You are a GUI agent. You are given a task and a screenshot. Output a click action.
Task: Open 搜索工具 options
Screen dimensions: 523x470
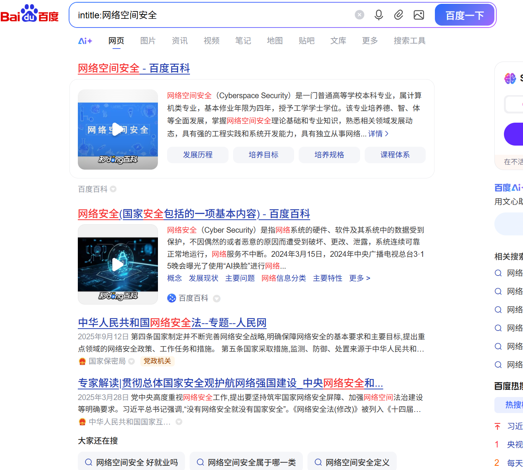(409, 41)
